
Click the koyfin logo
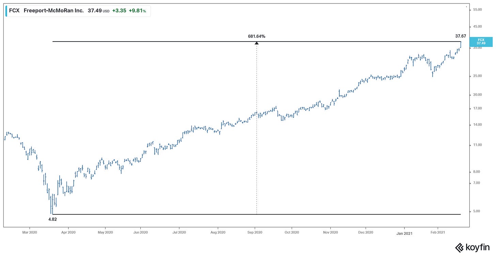472,247
